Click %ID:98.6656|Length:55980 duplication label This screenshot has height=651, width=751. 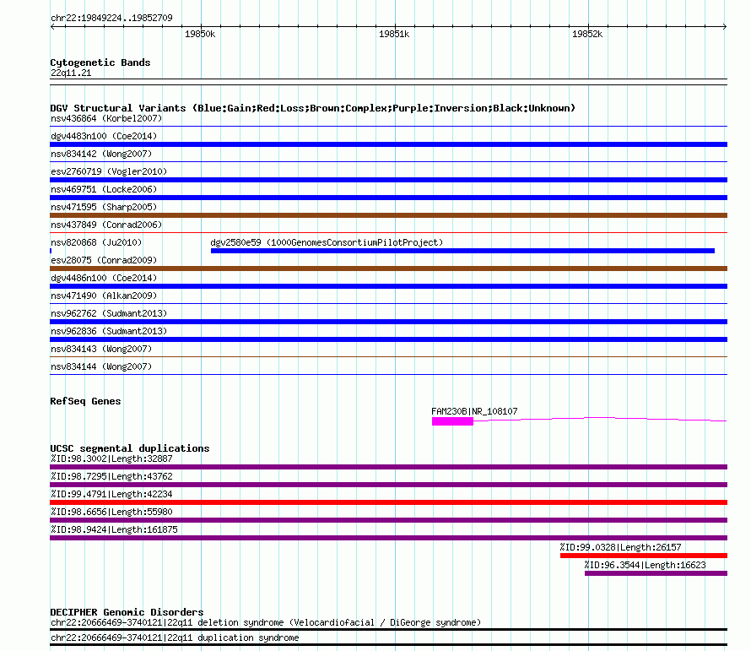coord(111,512)
